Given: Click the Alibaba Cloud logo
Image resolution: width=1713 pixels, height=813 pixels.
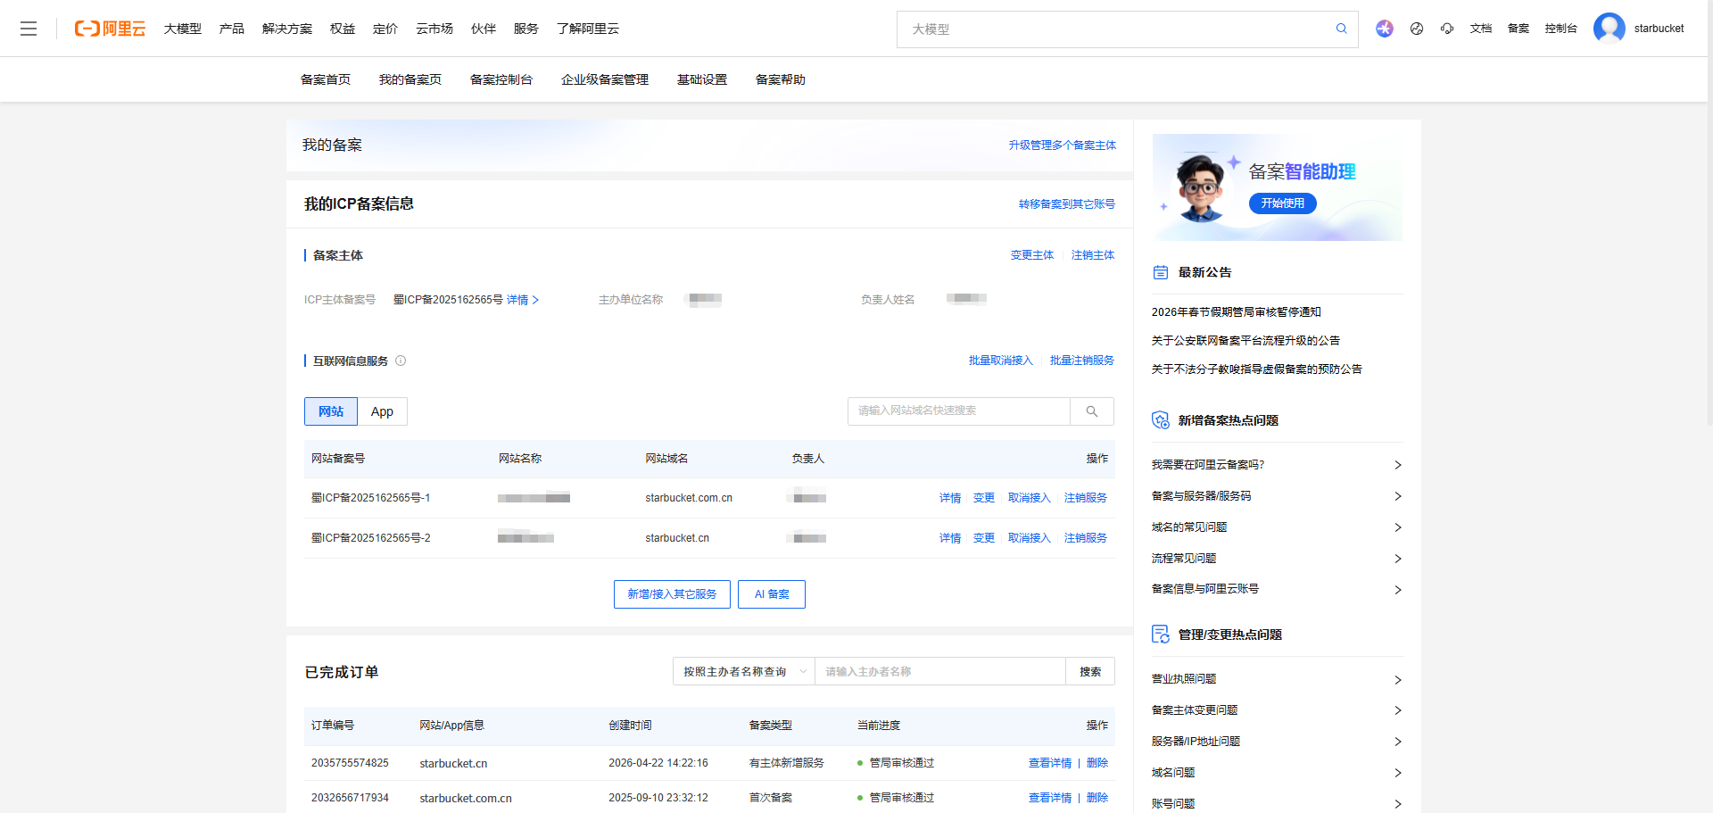Looking at the screenshot, I should coord(110,29).
